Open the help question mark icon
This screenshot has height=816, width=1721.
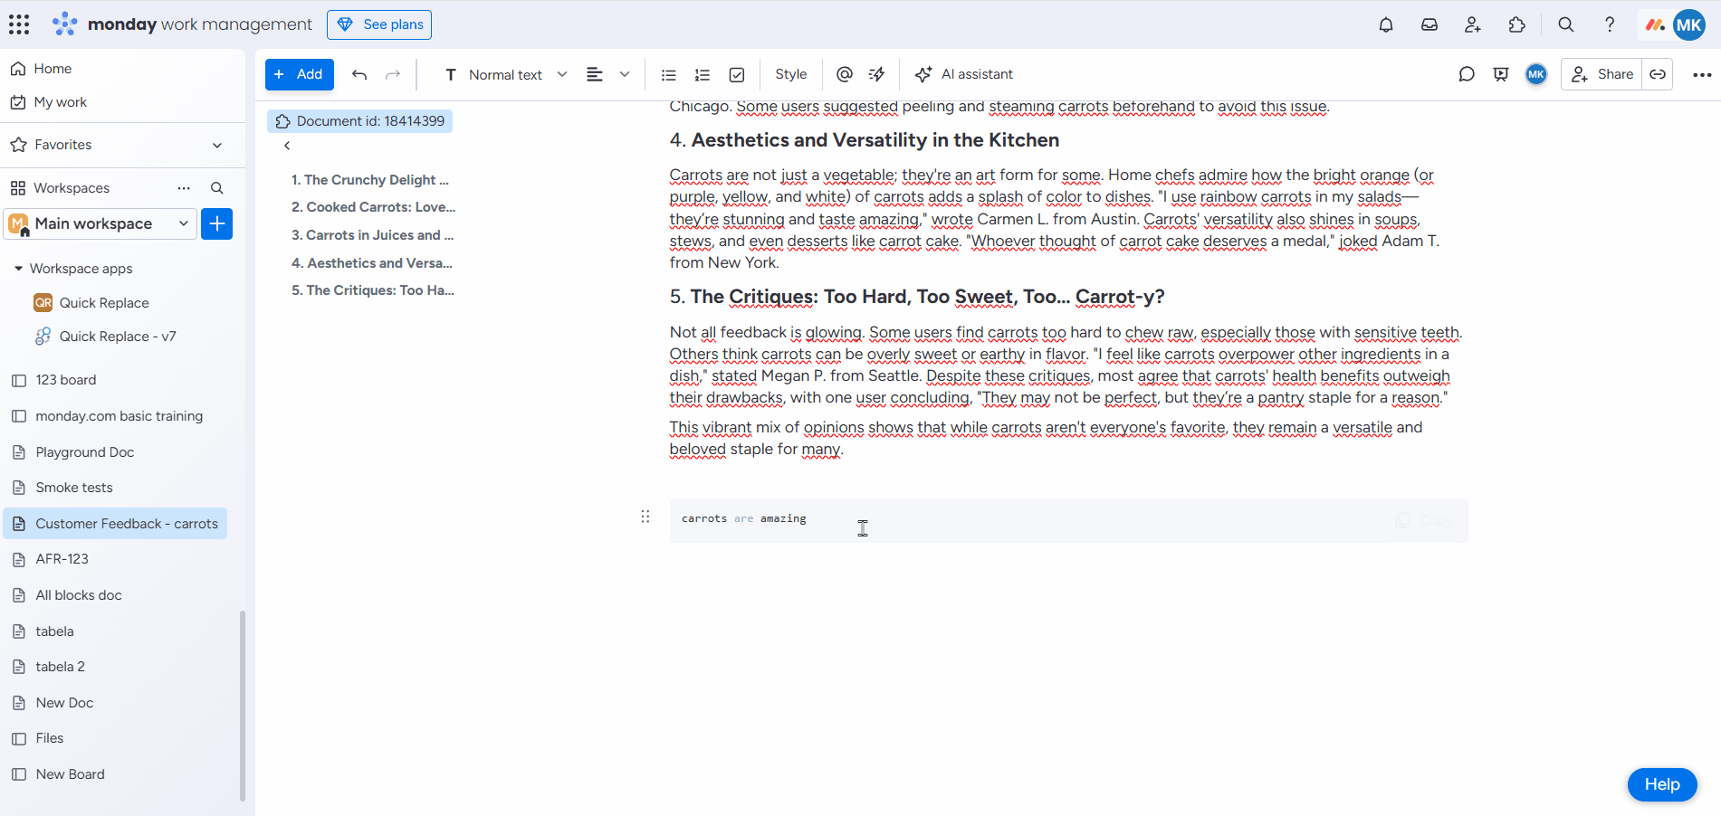(x=1610, y=24)
